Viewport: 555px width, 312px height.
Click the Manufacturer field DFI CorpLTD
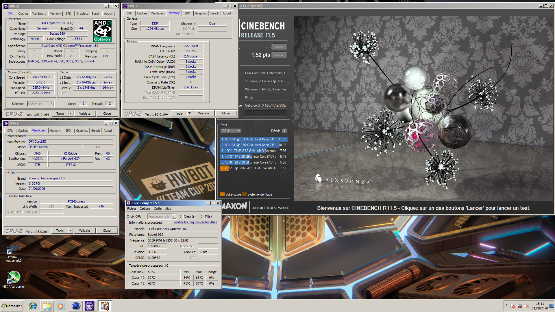tap(70, 142)
